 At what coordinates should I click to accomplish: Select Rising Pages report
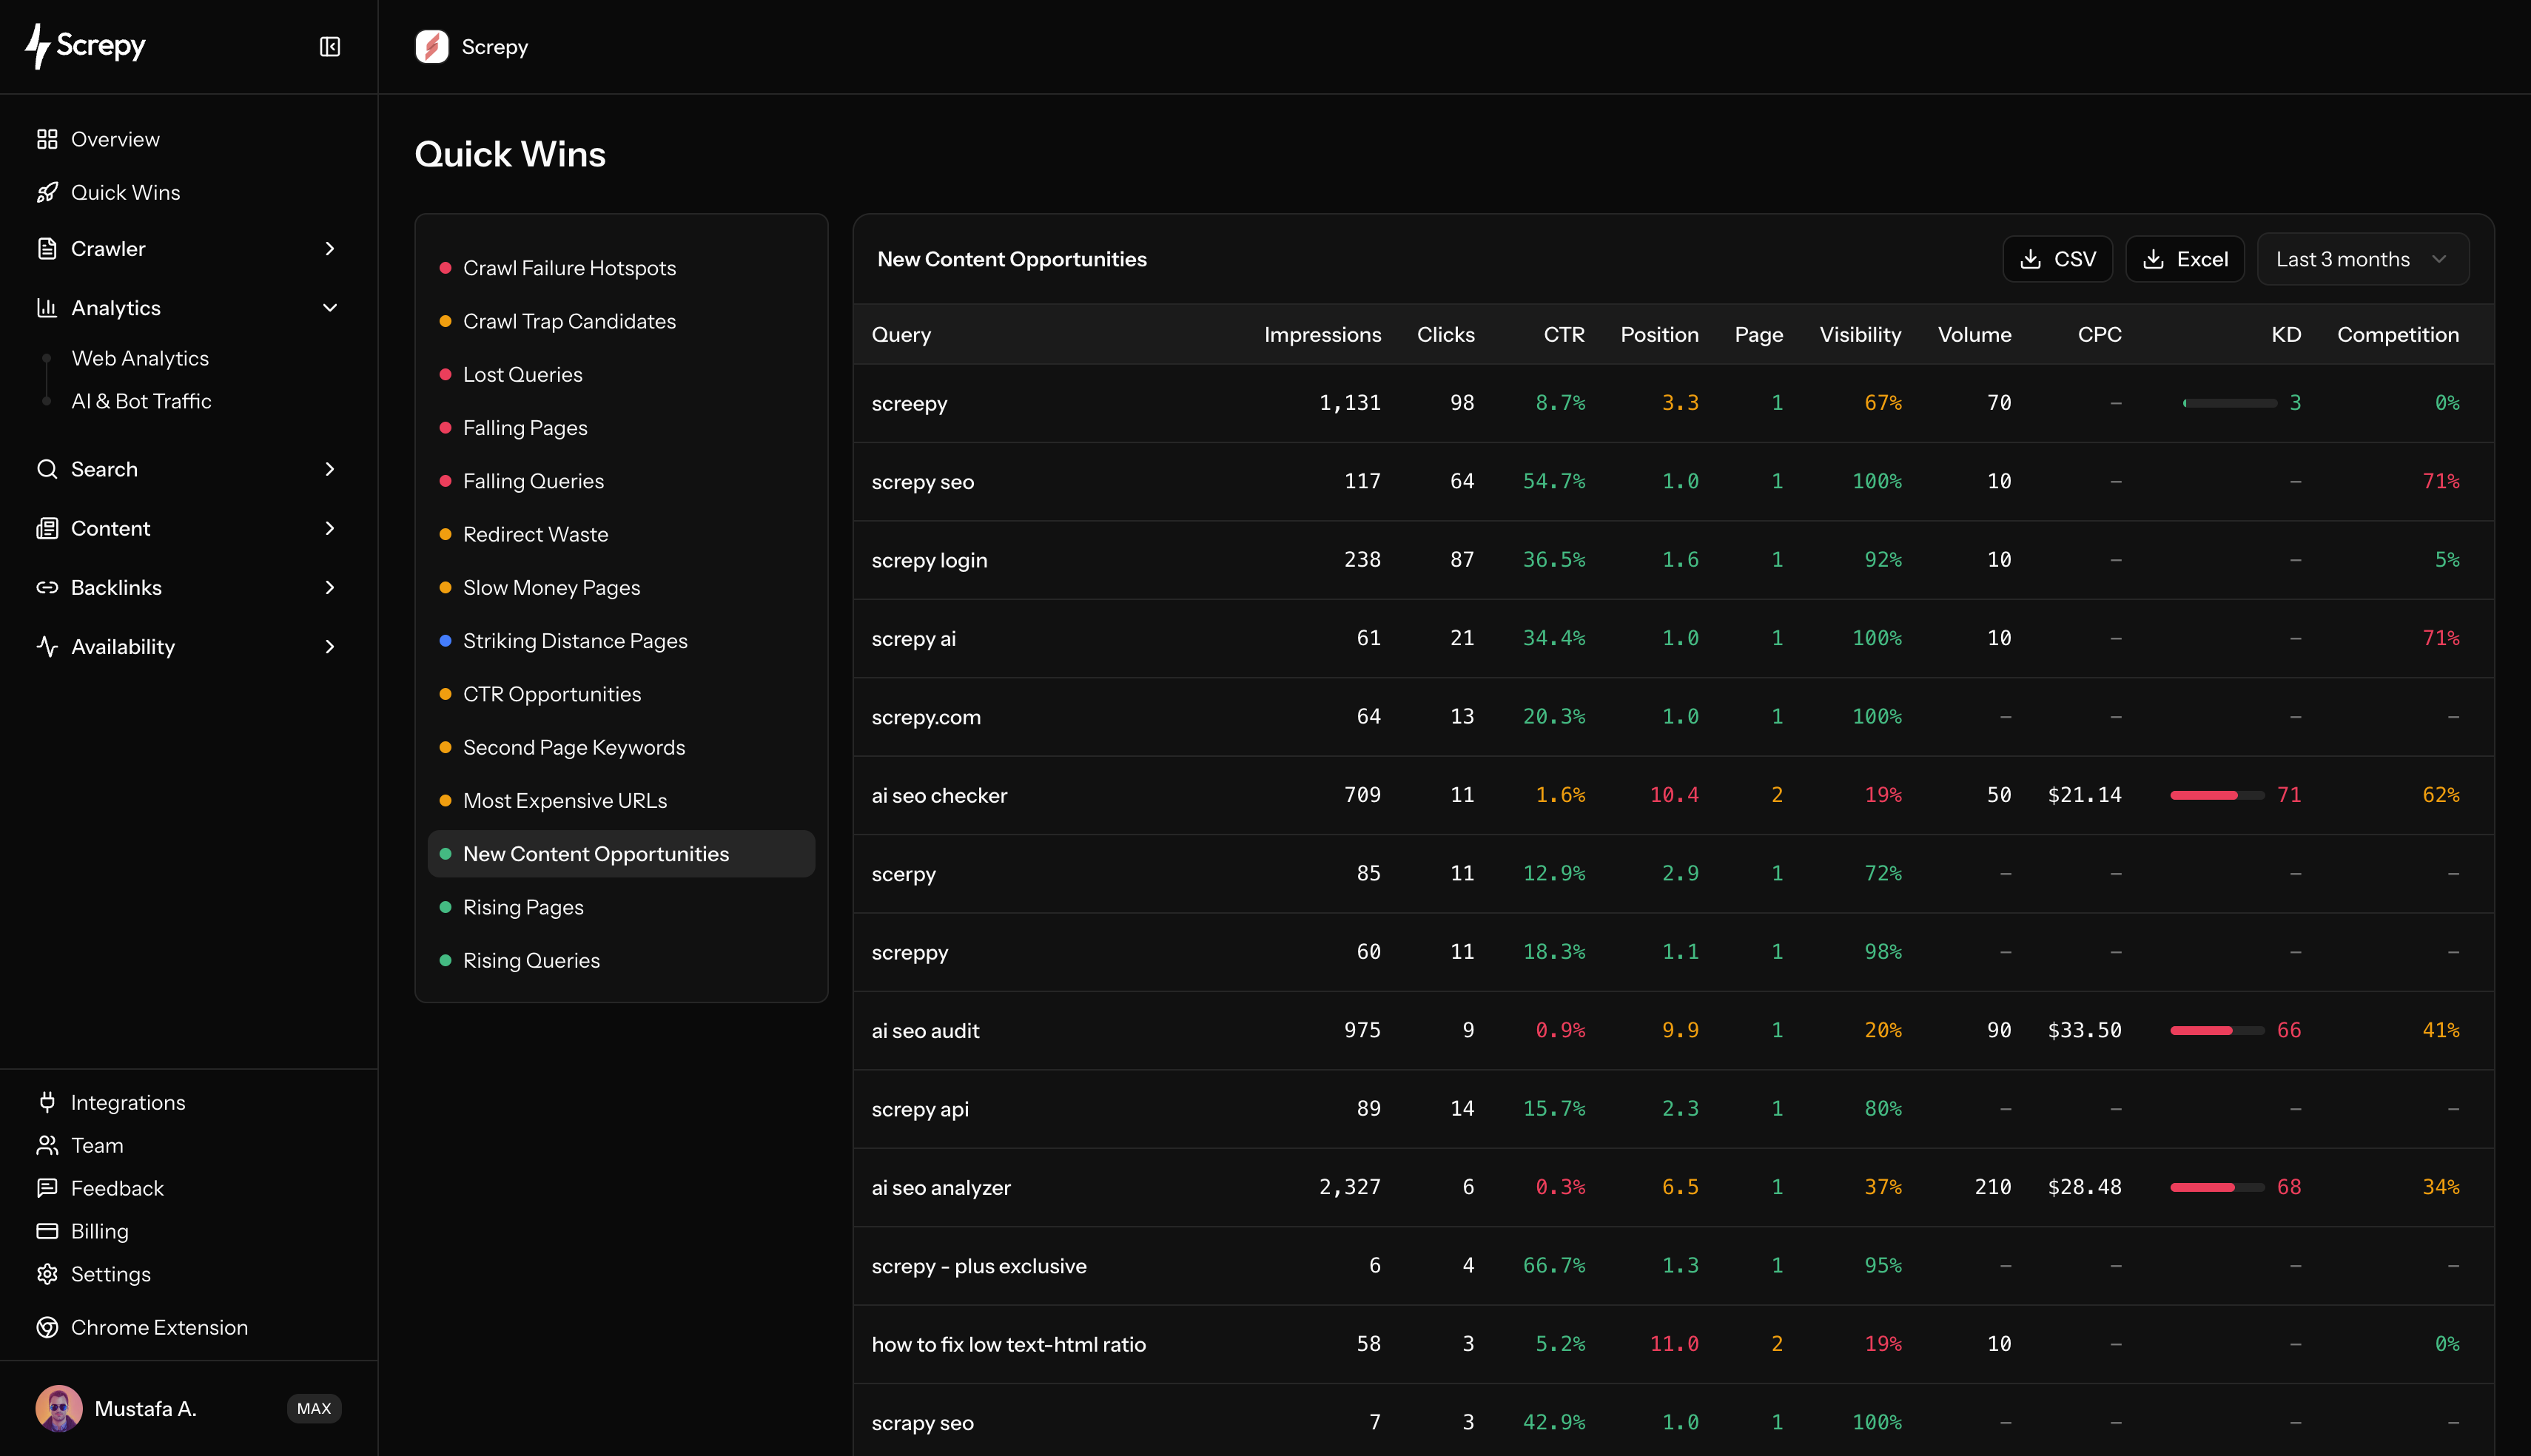point(621,907)
